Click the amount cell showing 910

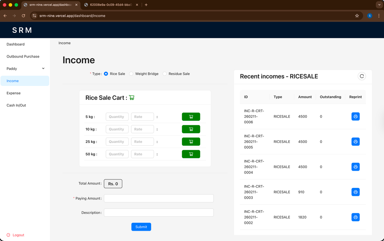point(301,192)
